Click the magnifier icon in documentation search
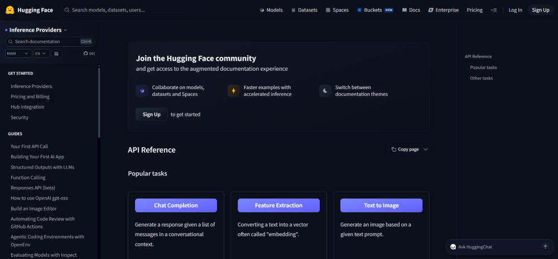The image size is (558, 259). pos(10,42)
